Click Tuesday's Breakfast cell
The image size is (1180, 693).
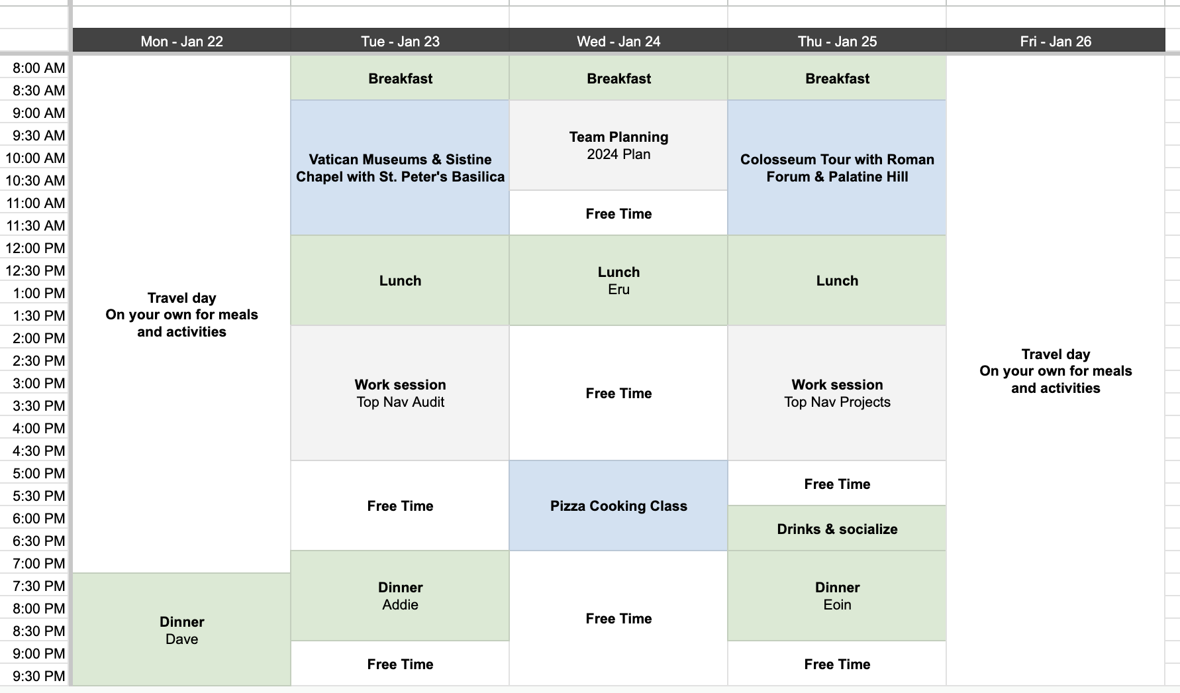point(400,78)
